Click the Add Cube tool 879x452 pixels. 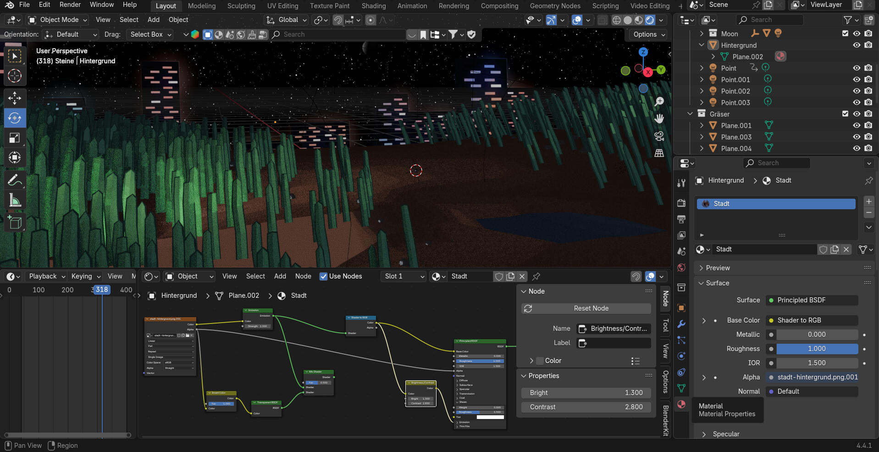pyautogui.click(x=15, y=223)
